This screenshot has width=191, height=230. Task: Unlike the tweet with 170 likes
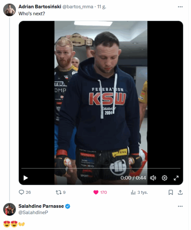tap(96, 192)
